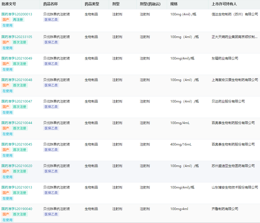Click the 国产 tag under S20210049
Viewport: 260px width, 223px height.
pos(6,64)
